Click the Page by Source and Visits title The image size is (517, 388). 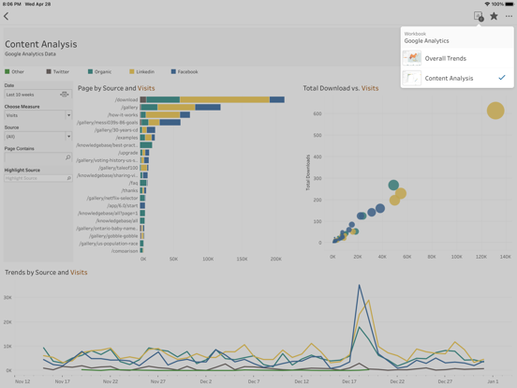[x=116, y=88]
